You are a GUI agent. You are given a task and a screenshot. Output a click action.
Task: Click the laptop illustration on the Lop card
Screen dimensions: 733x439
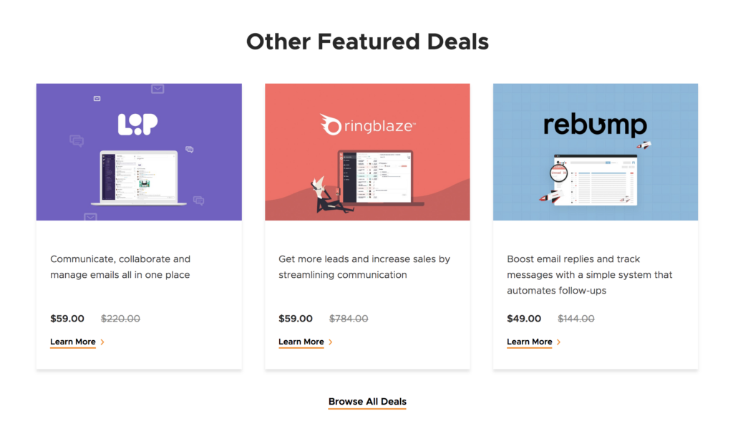pos(138,177)
